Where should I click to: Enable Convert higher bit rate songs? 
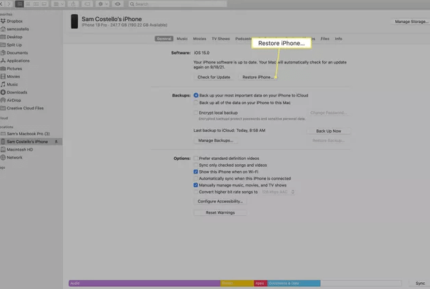pos(195,192)
